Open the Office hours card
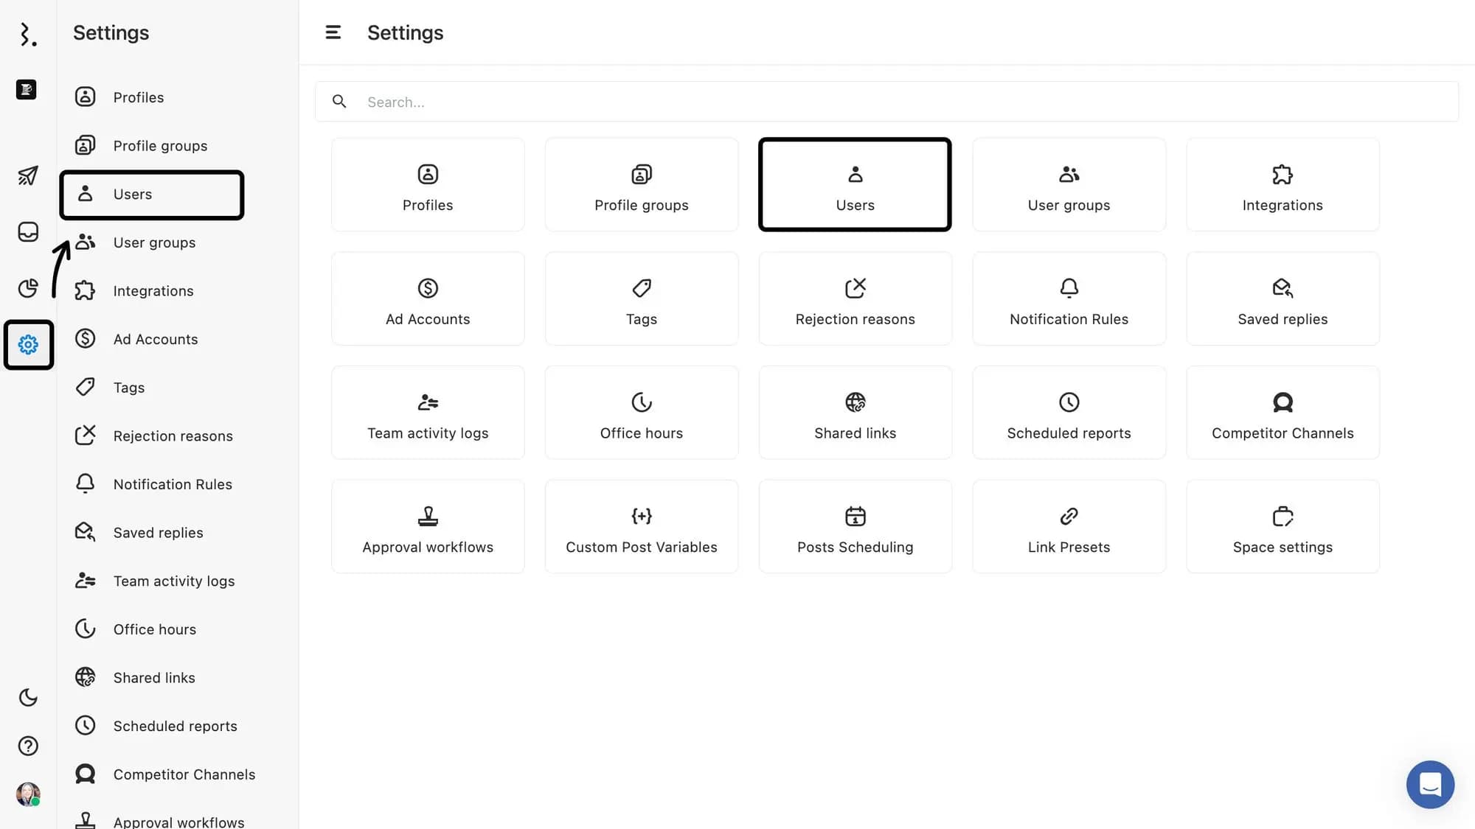Image resolution: width=1475 pixels, height=829 pixels. [x=642, y=413]
